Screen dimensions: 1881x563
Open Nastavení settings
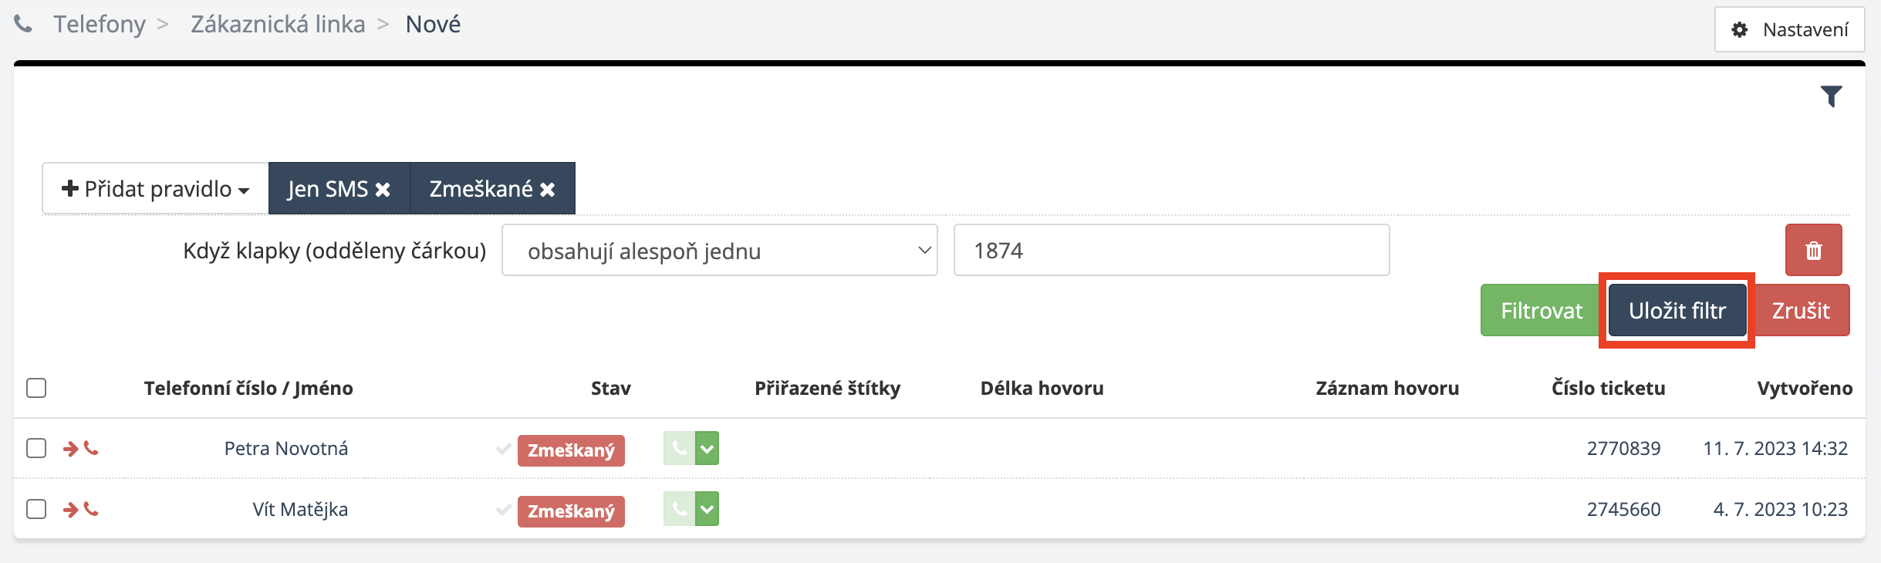[x=1789, y=30]
